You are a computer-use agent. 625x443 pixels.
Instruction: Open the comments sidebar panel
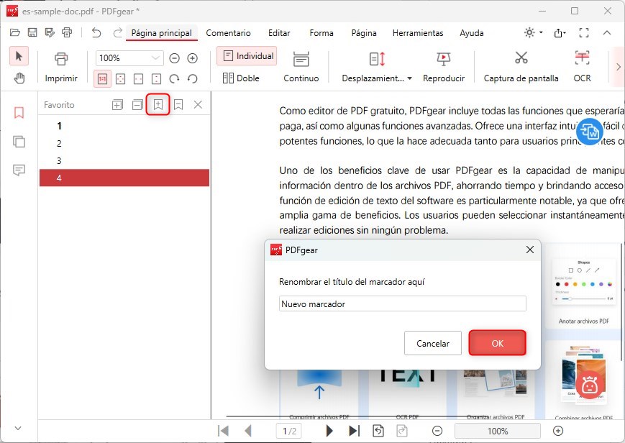click(19, 170)
